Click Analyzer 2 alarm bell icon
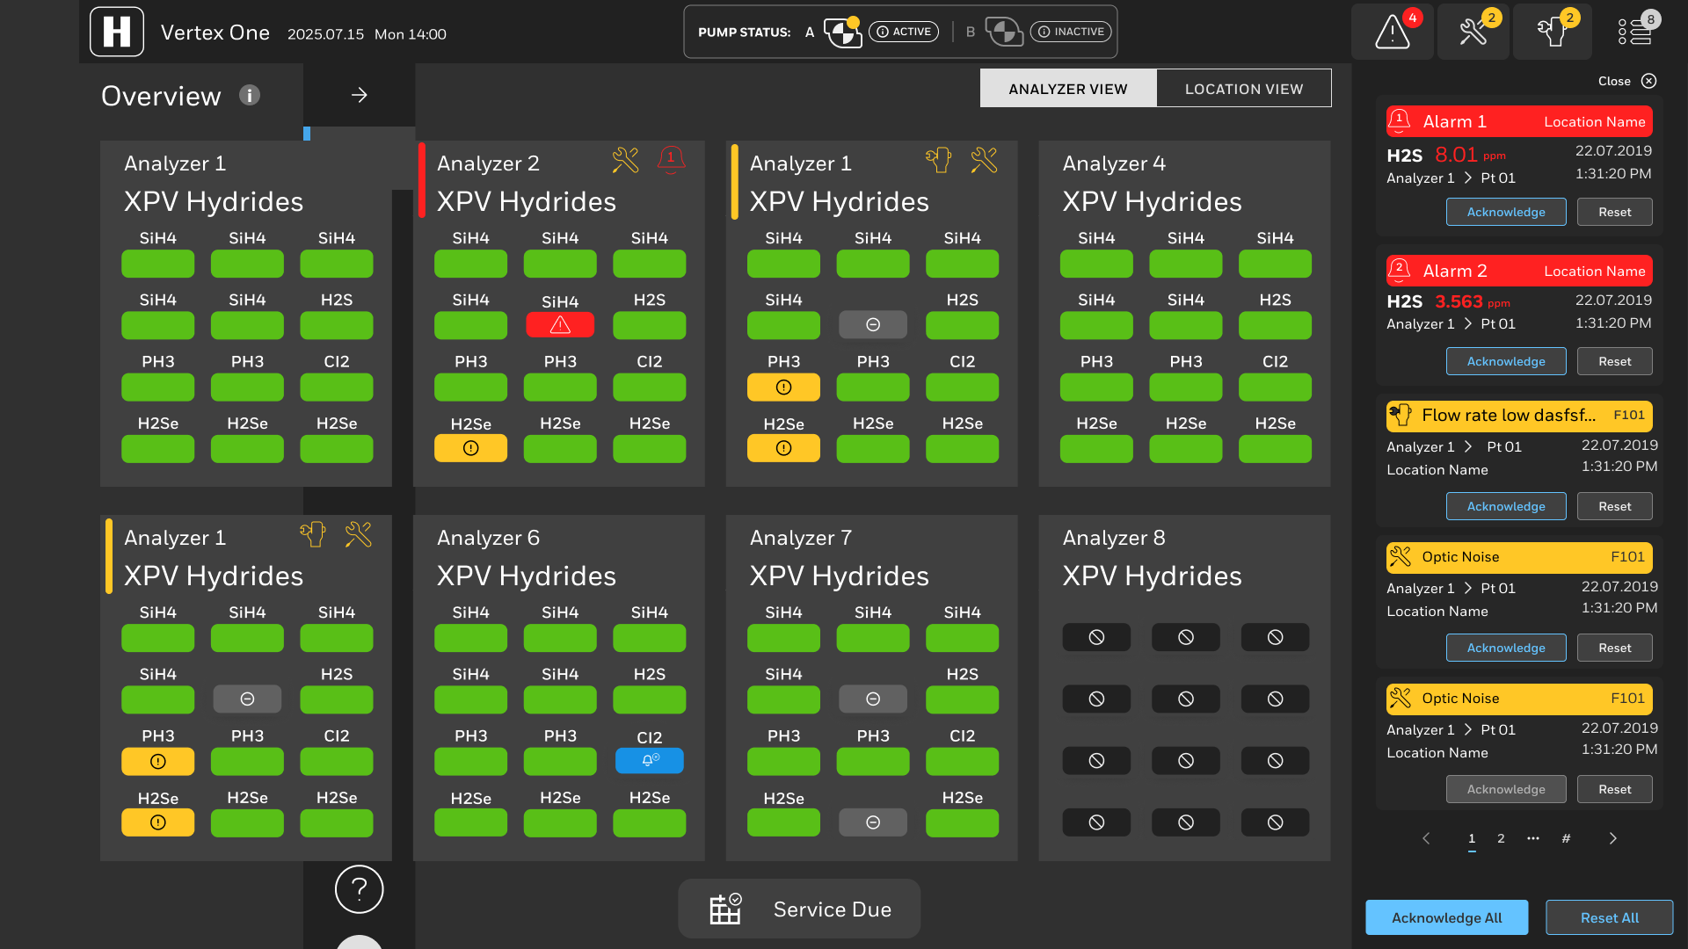The height and width of the screenshot is (949, 1688). coord(671,159)
